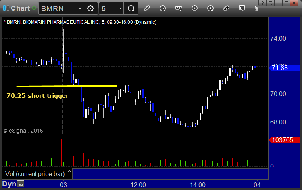This screenshot has height=190, width=302.
Task: Click the 'BMRN, BIOMARIN PHARMACEUTICAL INC' chart title text
Action: [x=52, y=22]
